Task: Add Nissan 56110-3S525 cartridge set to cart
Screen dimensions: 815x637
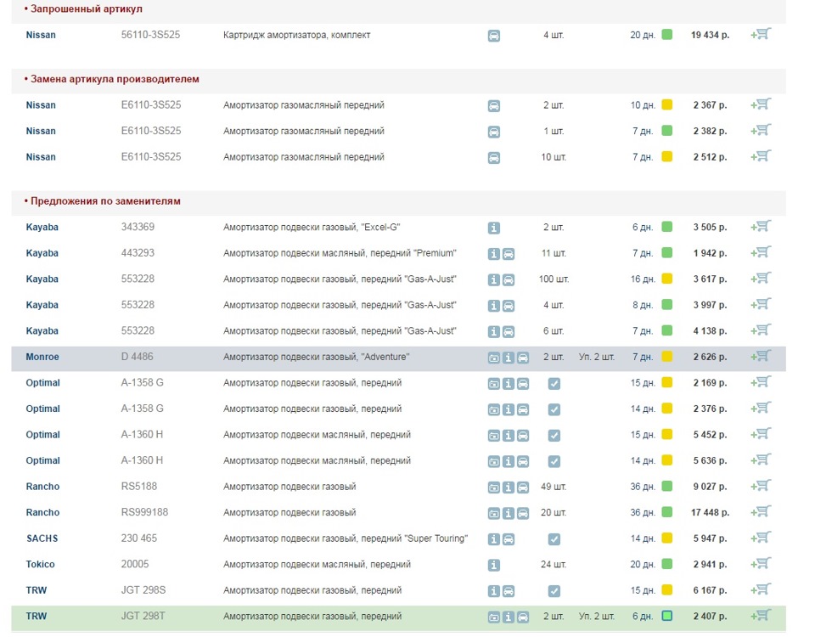Action: [761, 35]
